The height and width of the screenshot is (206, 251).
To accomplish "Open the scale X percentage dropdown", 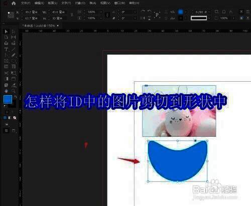I will click(x=101, y=12).
